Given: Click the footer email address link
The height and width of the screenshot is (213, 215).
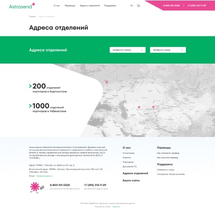Looking at the screenshot, I should 44,176.
